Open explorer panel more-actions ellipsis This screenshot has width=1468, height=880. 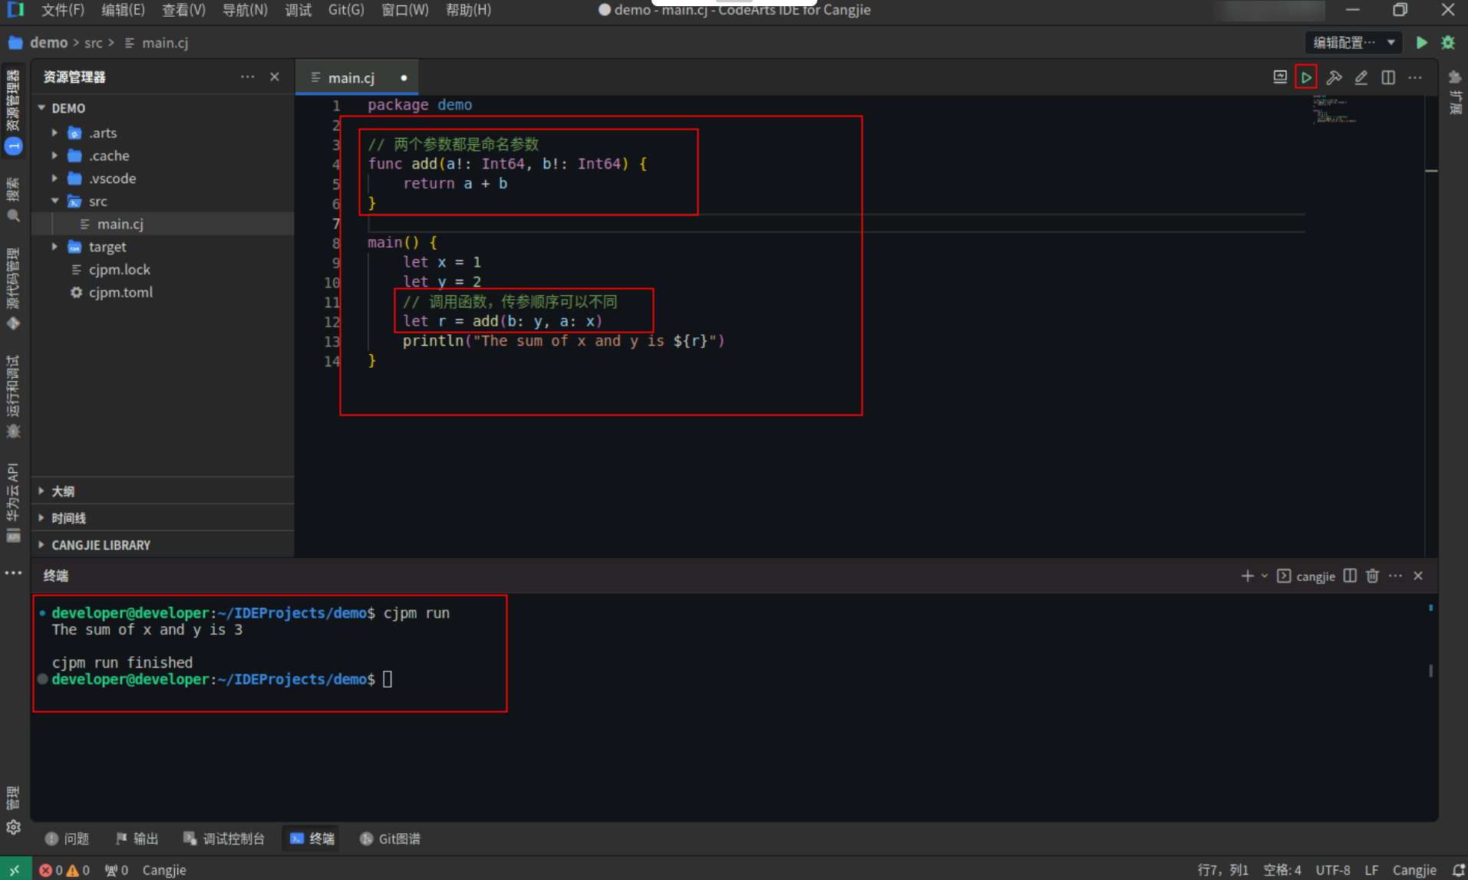(247, 77)
